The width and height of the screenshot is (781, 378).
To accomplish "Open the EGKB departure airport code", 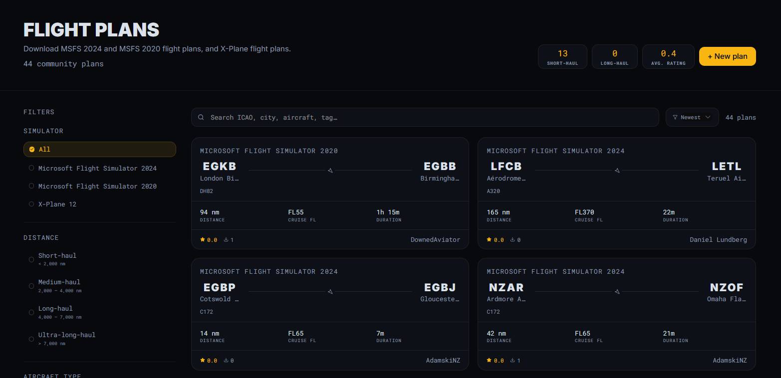I will click(x=220, y=166).
